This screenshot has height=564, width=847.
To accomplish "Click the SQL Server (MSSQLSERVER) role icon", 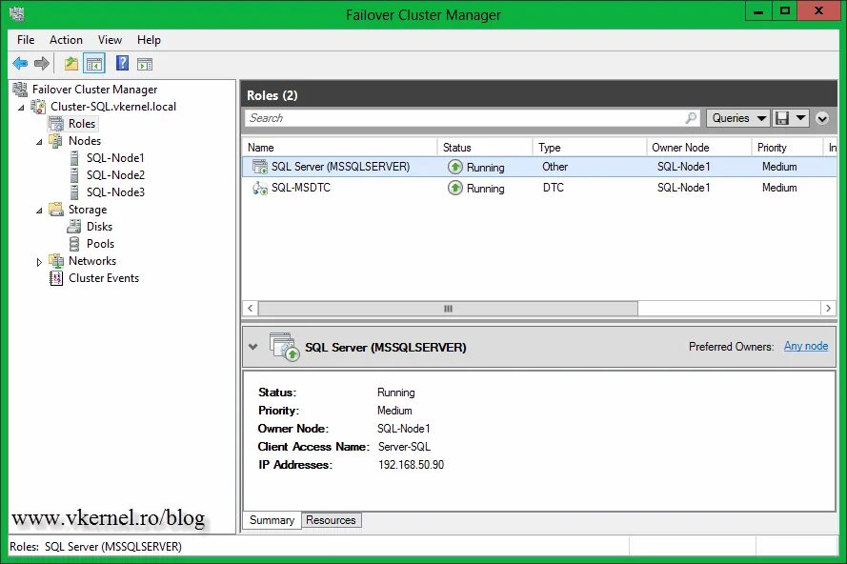I will 260,166.
